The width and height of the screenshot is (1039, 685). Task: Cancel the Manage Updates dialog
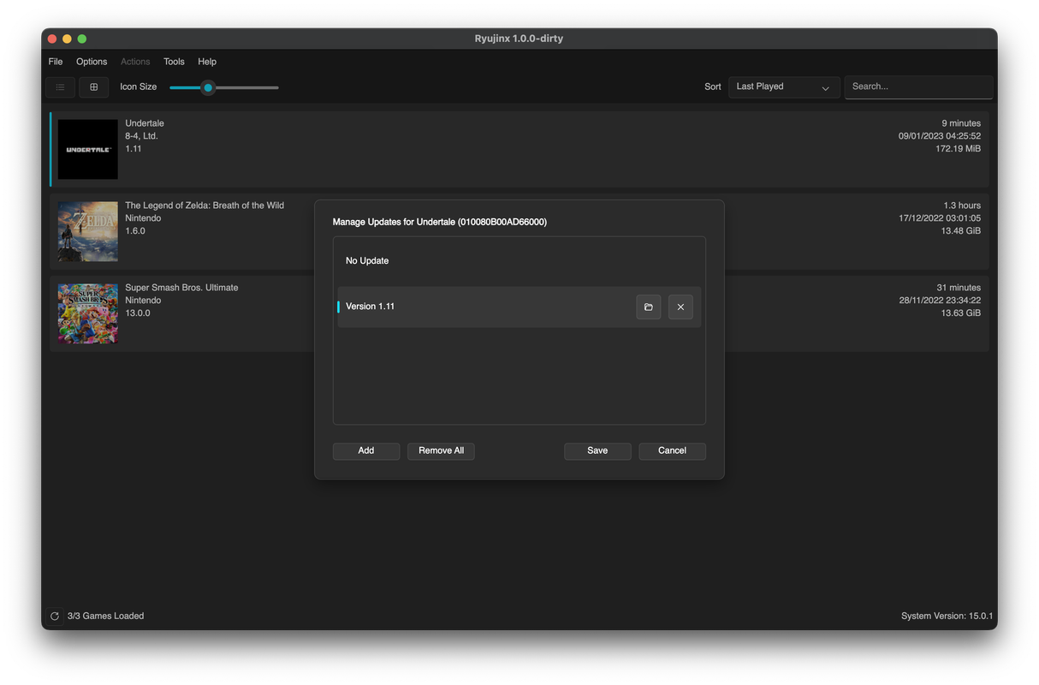[672, 450]
